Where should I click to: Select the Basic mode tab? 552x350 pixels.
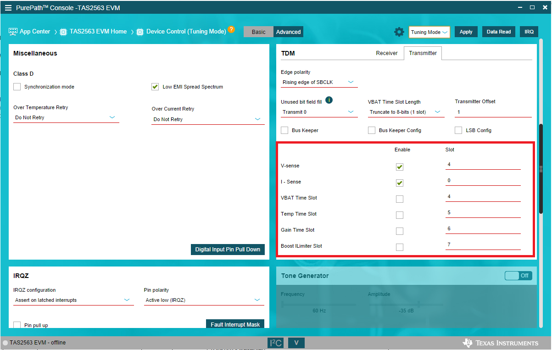pos(258,32)
